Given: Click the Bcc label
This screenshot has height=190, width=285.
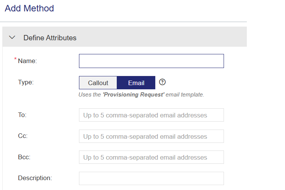Looking at the screenshot, I should click(x=24, y=157).
